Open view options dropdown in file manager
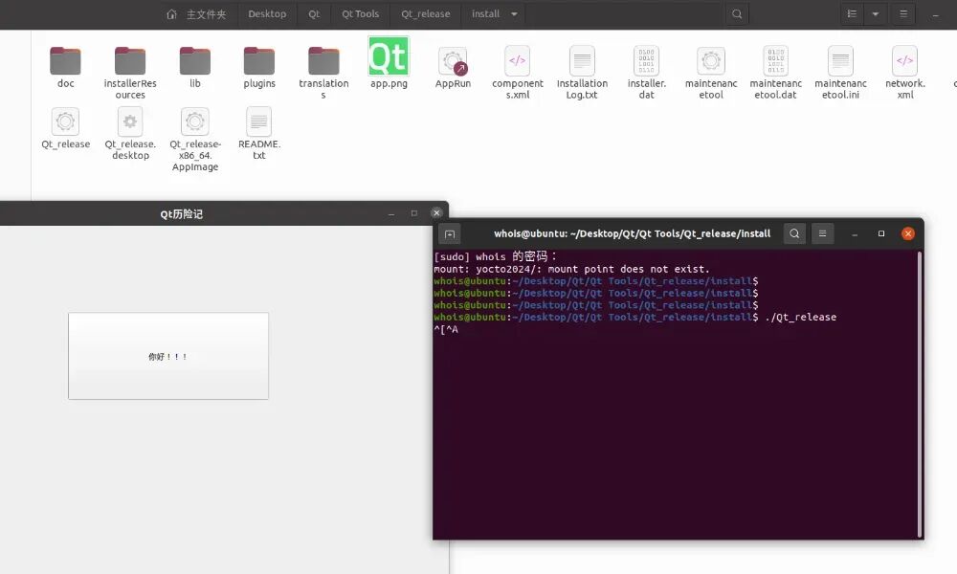The image size is (957, 574). (x=876, y=14)
